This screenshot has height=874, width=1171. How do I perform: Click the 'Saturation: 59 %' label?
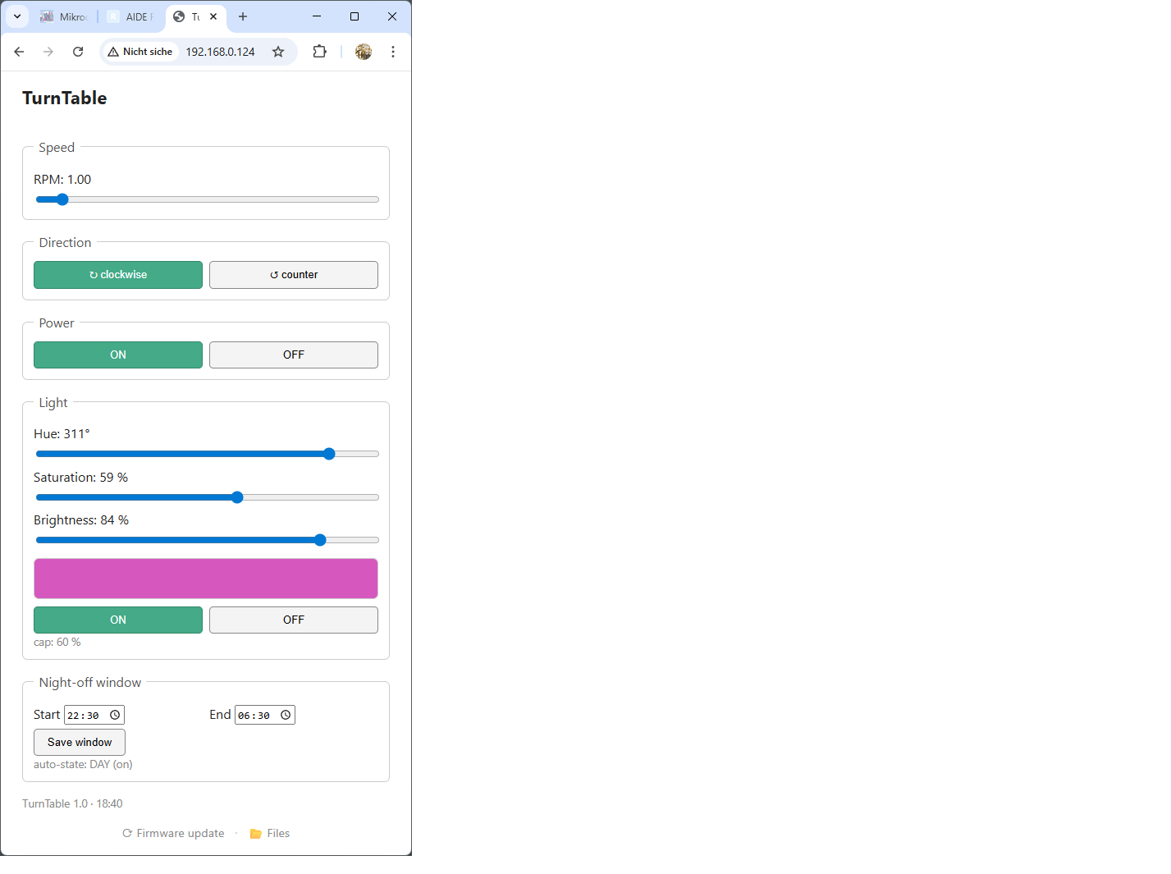coord(80,478)
